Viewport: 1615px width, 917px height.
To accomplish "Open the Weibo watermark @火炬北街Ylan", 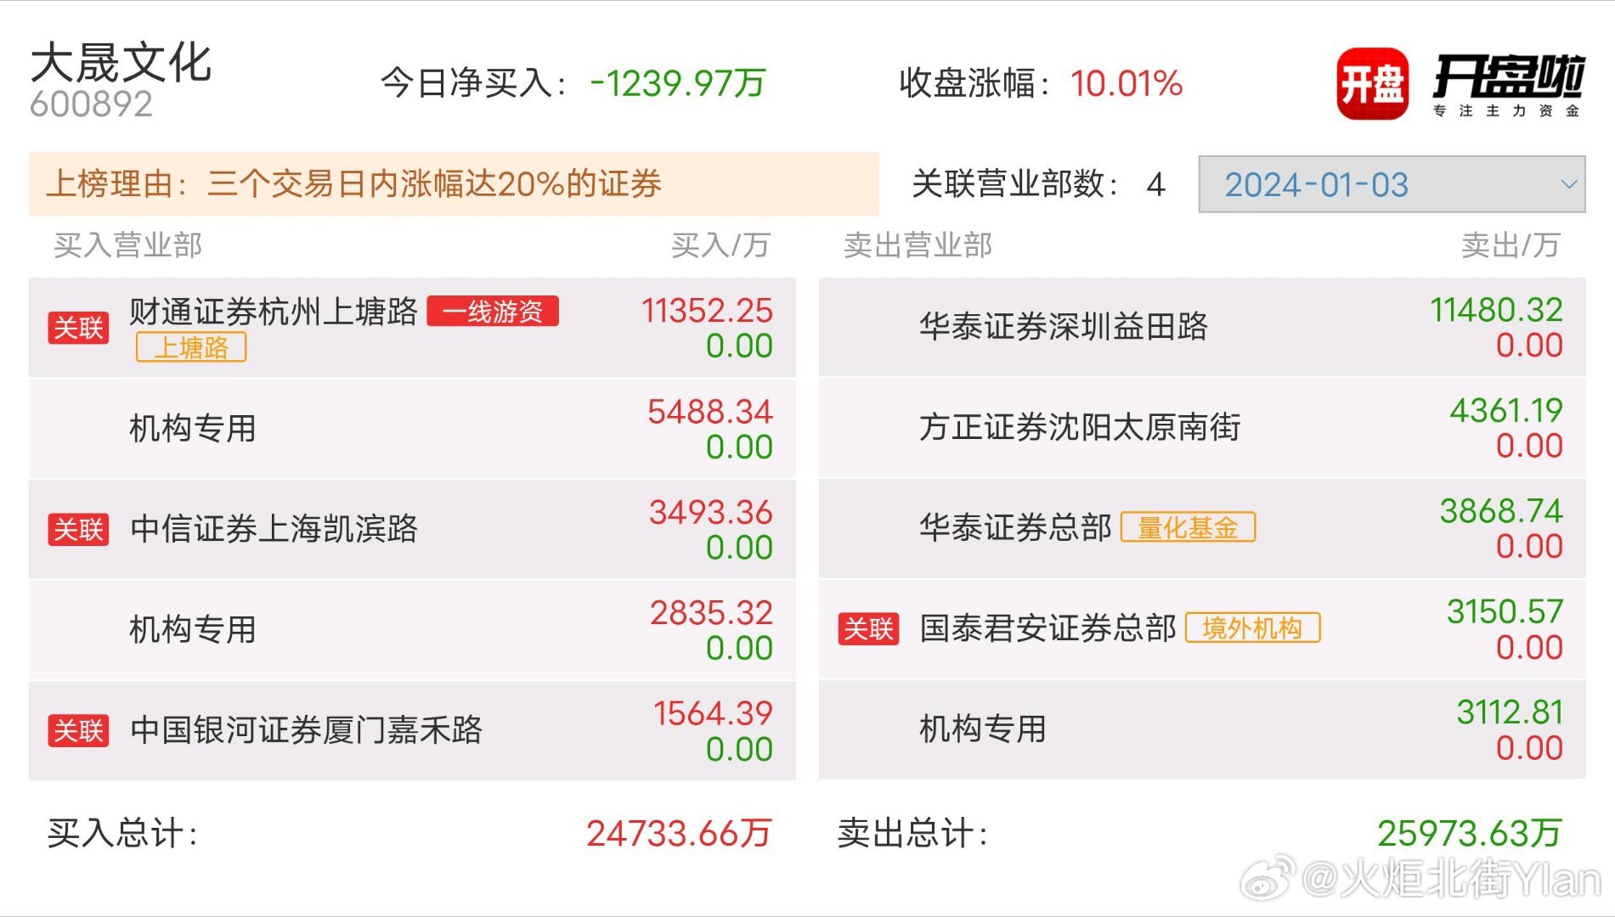I will pos(1421,879).
